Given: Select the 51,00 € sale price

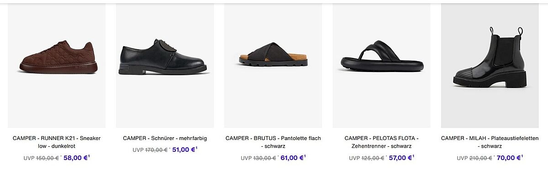Looking at the screenshot, I should point(184,150).
